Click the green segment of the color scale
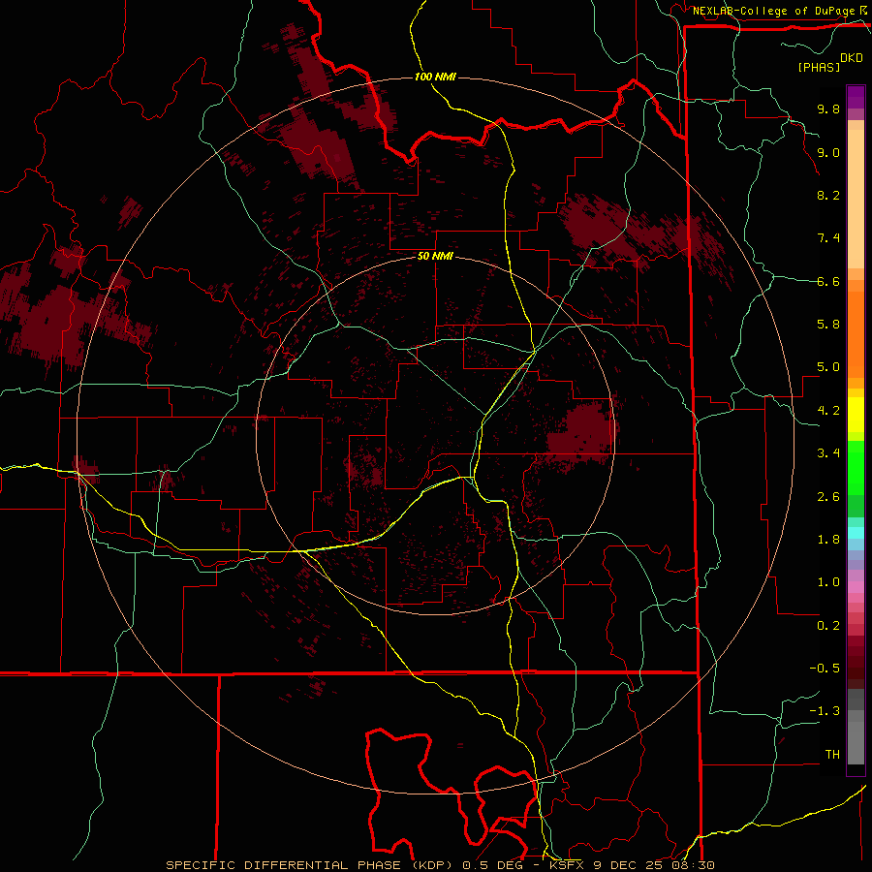Viewport: 872px width, 872px height. point(856,467)
